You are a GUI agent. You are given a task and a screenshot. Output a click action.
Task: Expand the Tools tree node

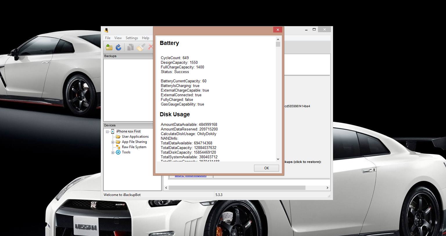point(113,153)
